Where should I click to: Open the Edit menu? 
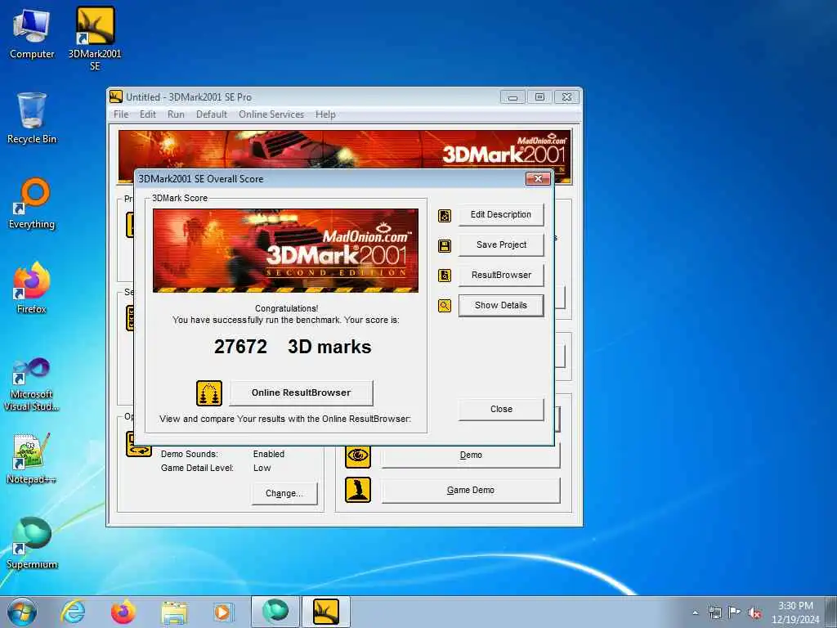pyautogui.click(x=148, y=114)
